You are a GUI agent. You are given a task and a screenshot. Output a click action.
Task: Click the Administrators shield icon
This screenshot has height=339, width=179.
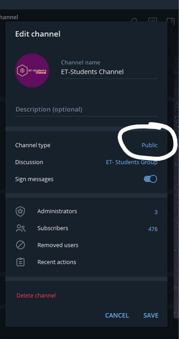coord(20,211)
